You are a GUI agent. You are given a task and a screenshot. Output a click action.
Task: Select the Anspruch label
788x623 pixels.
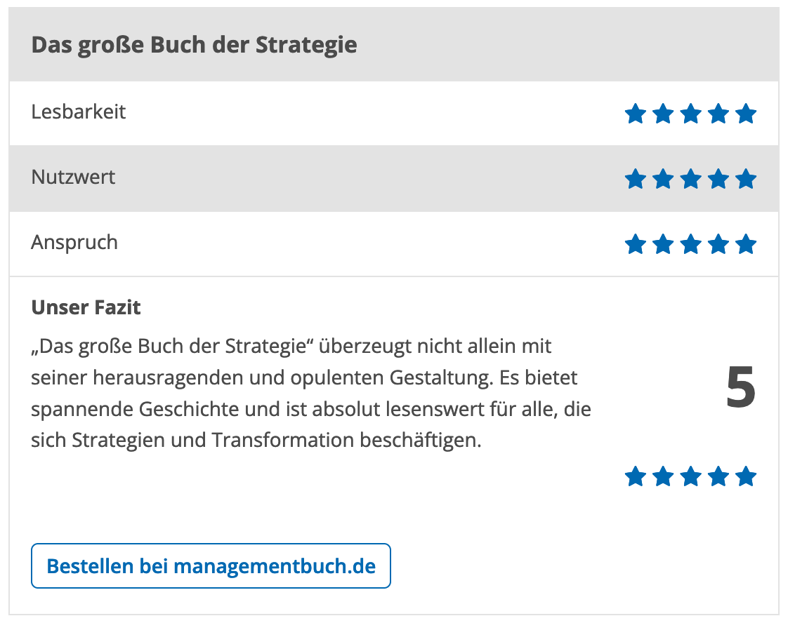click(x=74, y=243)
